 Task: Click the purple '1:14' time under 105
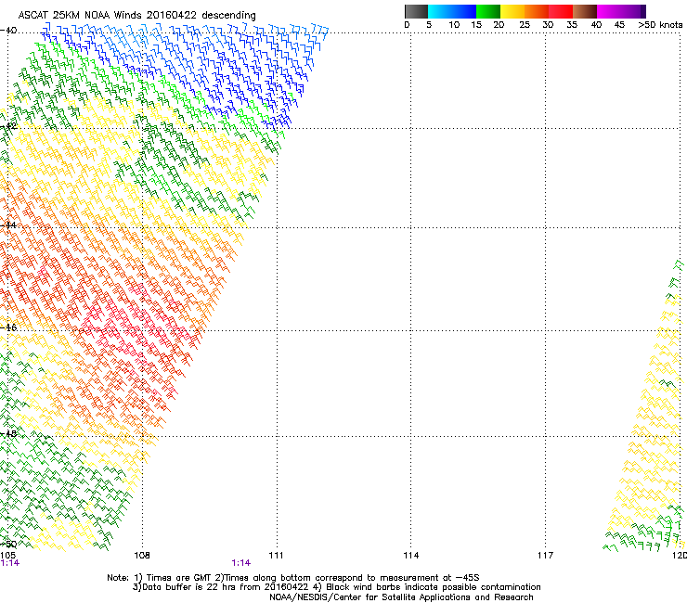click(9, 563)
